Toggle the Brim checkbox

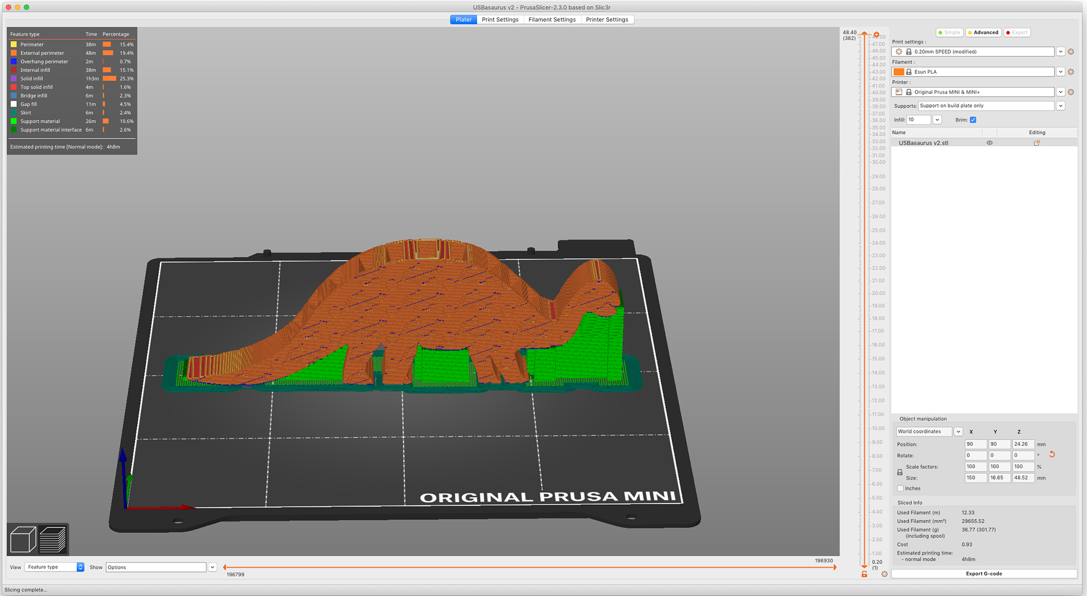click(973, 120)
